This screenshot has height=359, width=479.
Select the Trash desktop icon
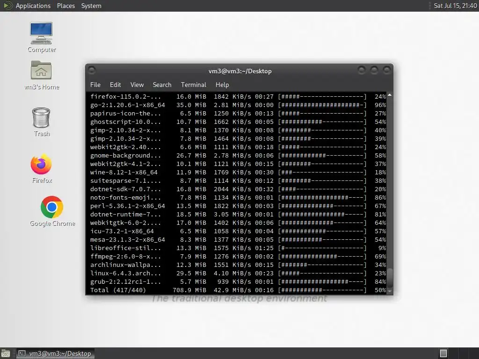[41, 122]
